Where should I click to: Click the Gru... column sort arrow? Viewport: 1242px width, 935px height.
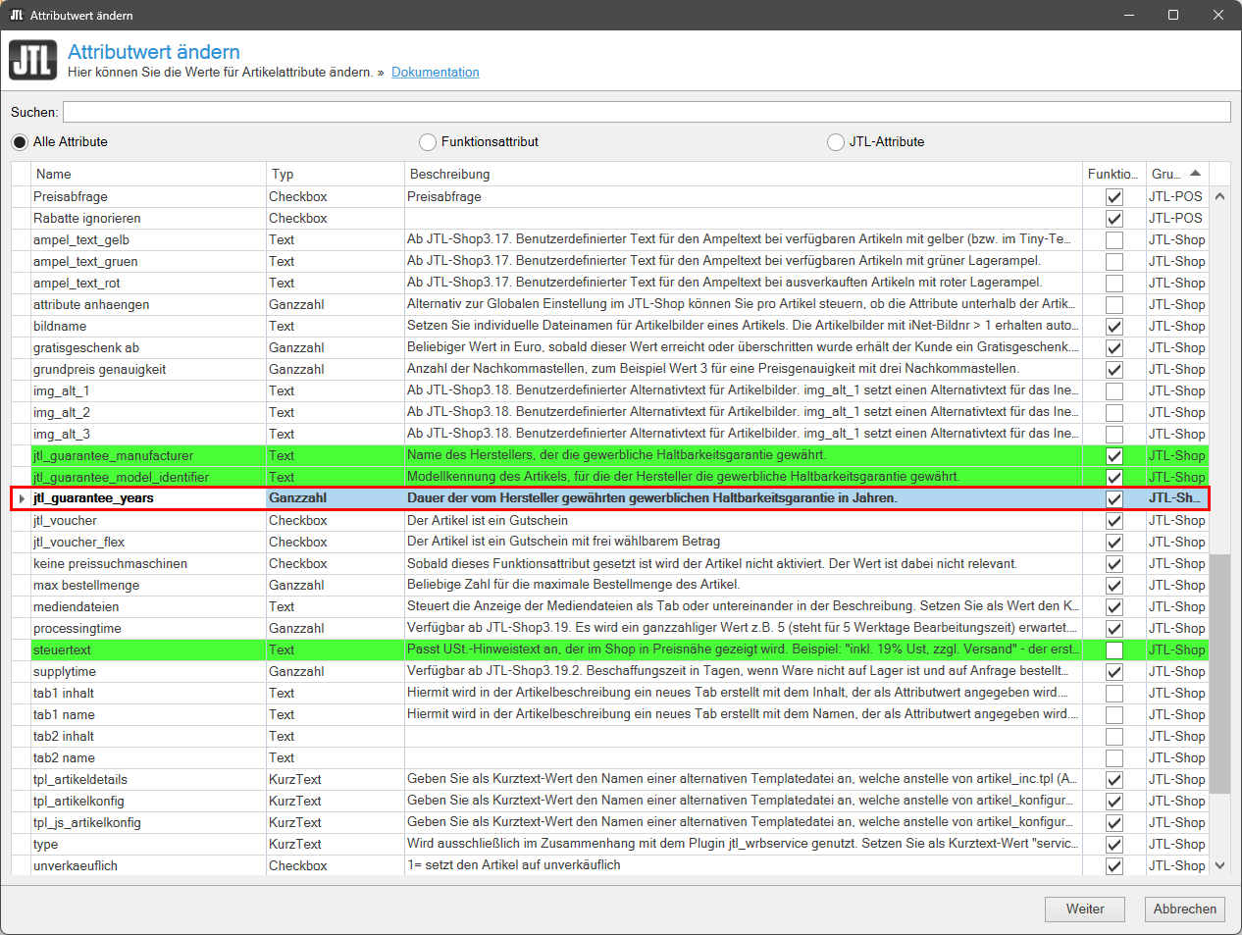1195,174
